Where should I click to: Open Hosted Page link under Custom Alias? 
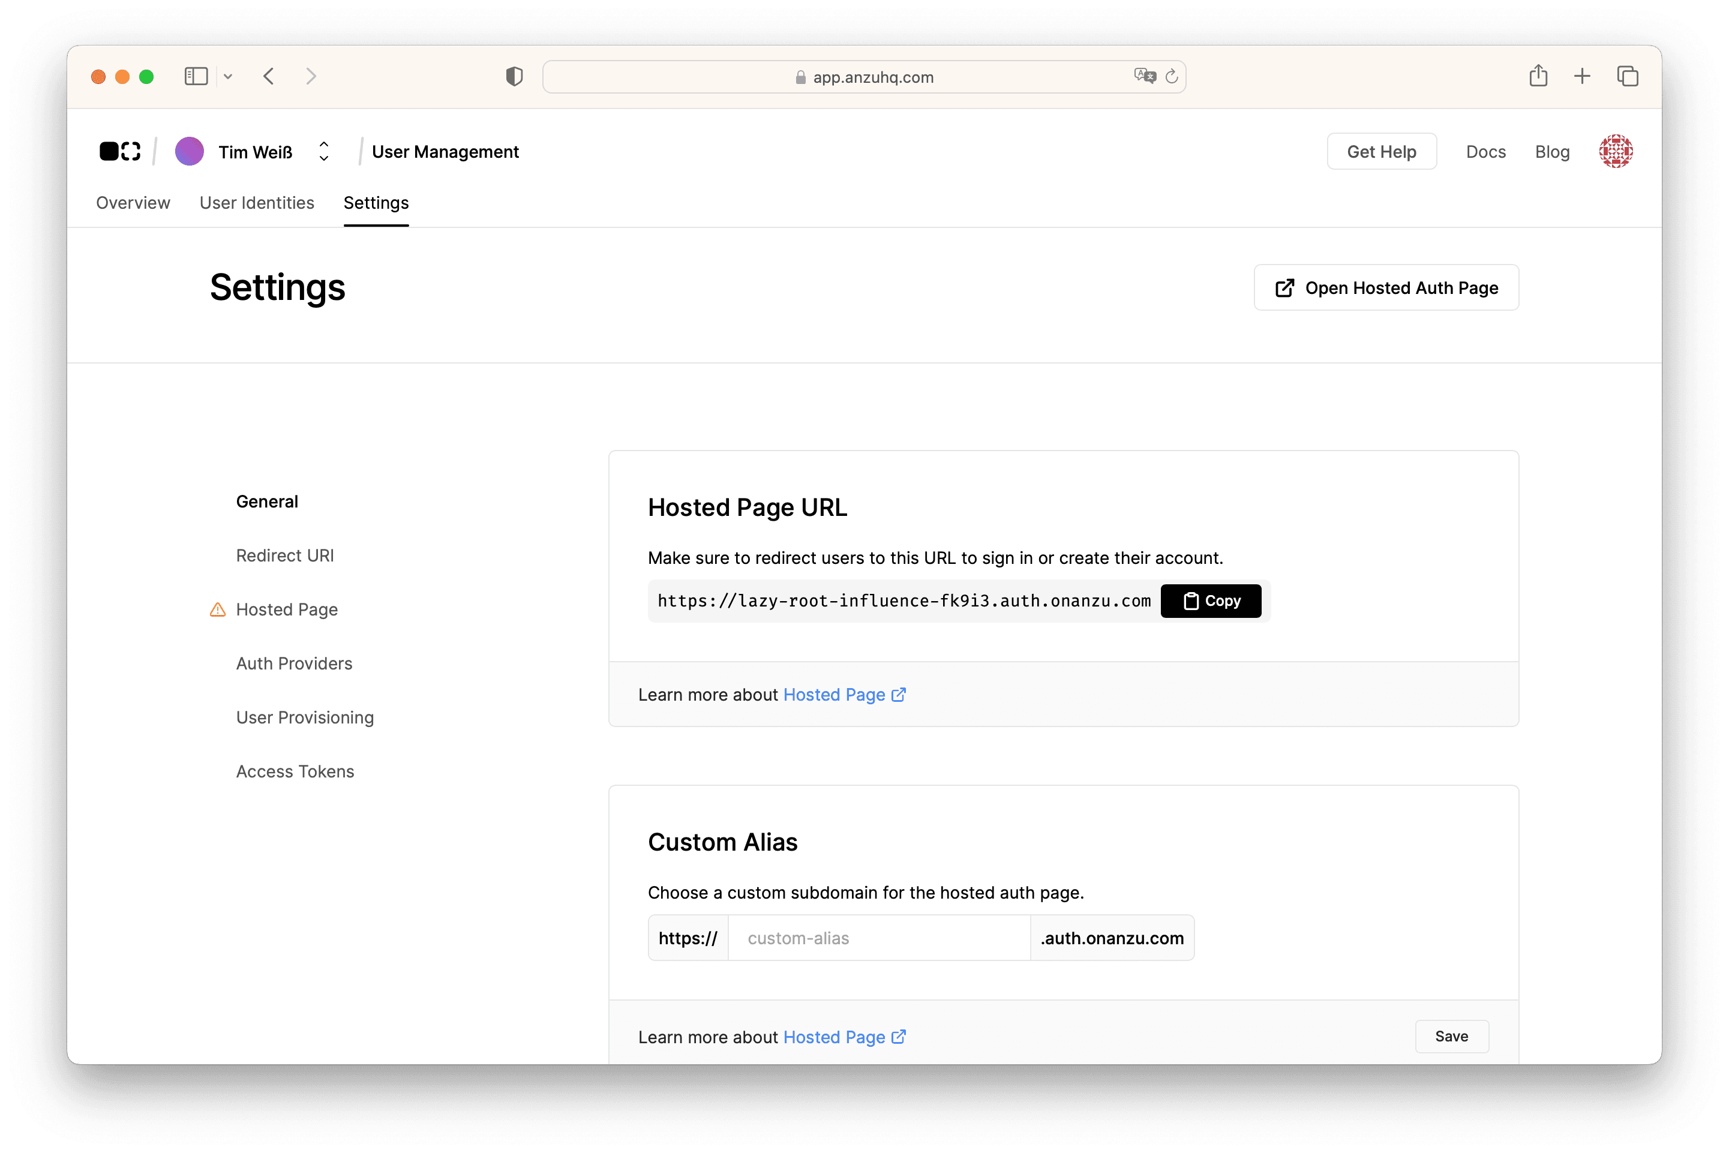844,1037
